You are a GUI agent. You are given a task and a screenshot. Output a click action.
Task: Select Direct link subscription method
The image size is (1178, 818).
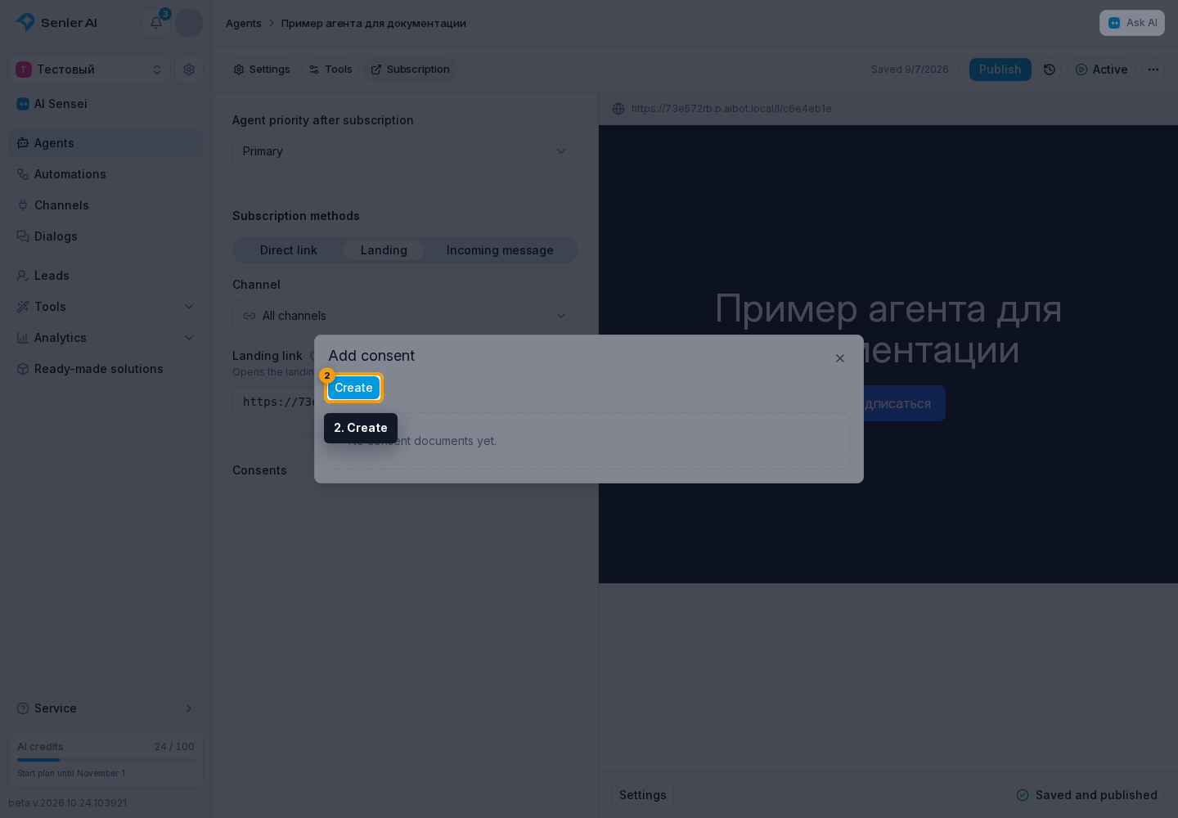pyautogui.click(x=288, y=250)
